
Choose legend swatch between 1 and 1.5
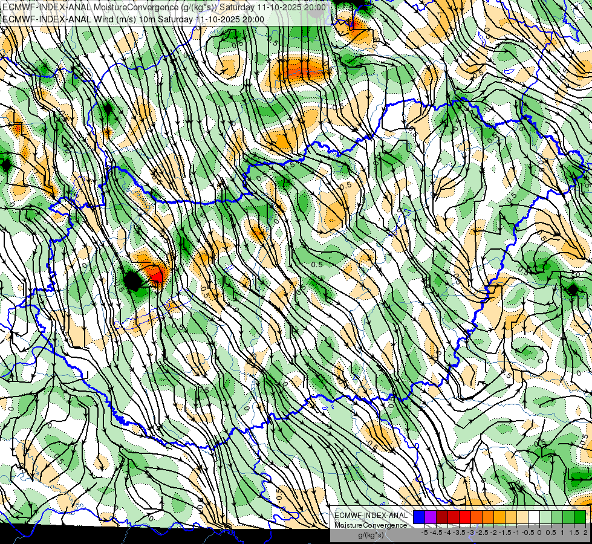point(568,517)
